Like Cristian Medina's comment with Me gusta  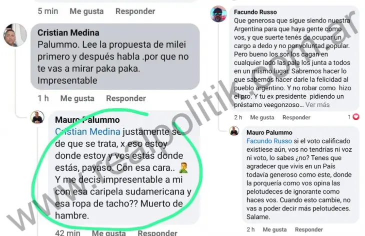click(x=77, y=98)
